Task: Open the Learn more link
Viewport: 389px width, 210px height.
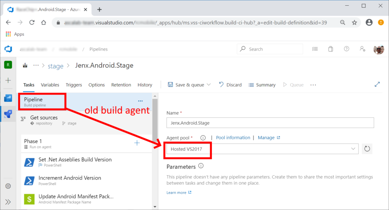Action: tap(179, 193)
